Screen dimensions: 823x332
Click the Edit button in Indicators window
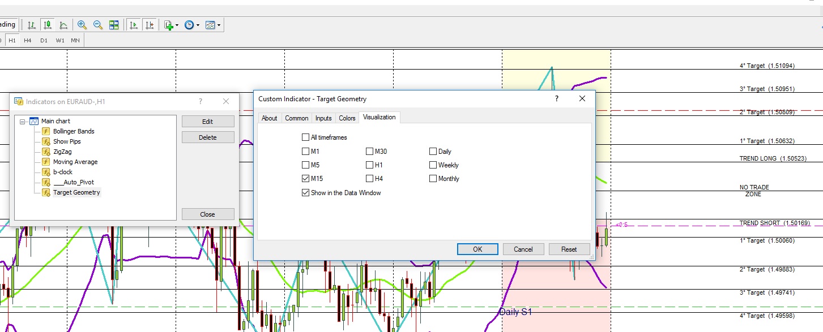point(208,122)
